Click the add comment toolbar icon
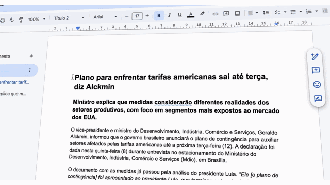This screenshot has height=185, width=330. (x=226, y=14)
